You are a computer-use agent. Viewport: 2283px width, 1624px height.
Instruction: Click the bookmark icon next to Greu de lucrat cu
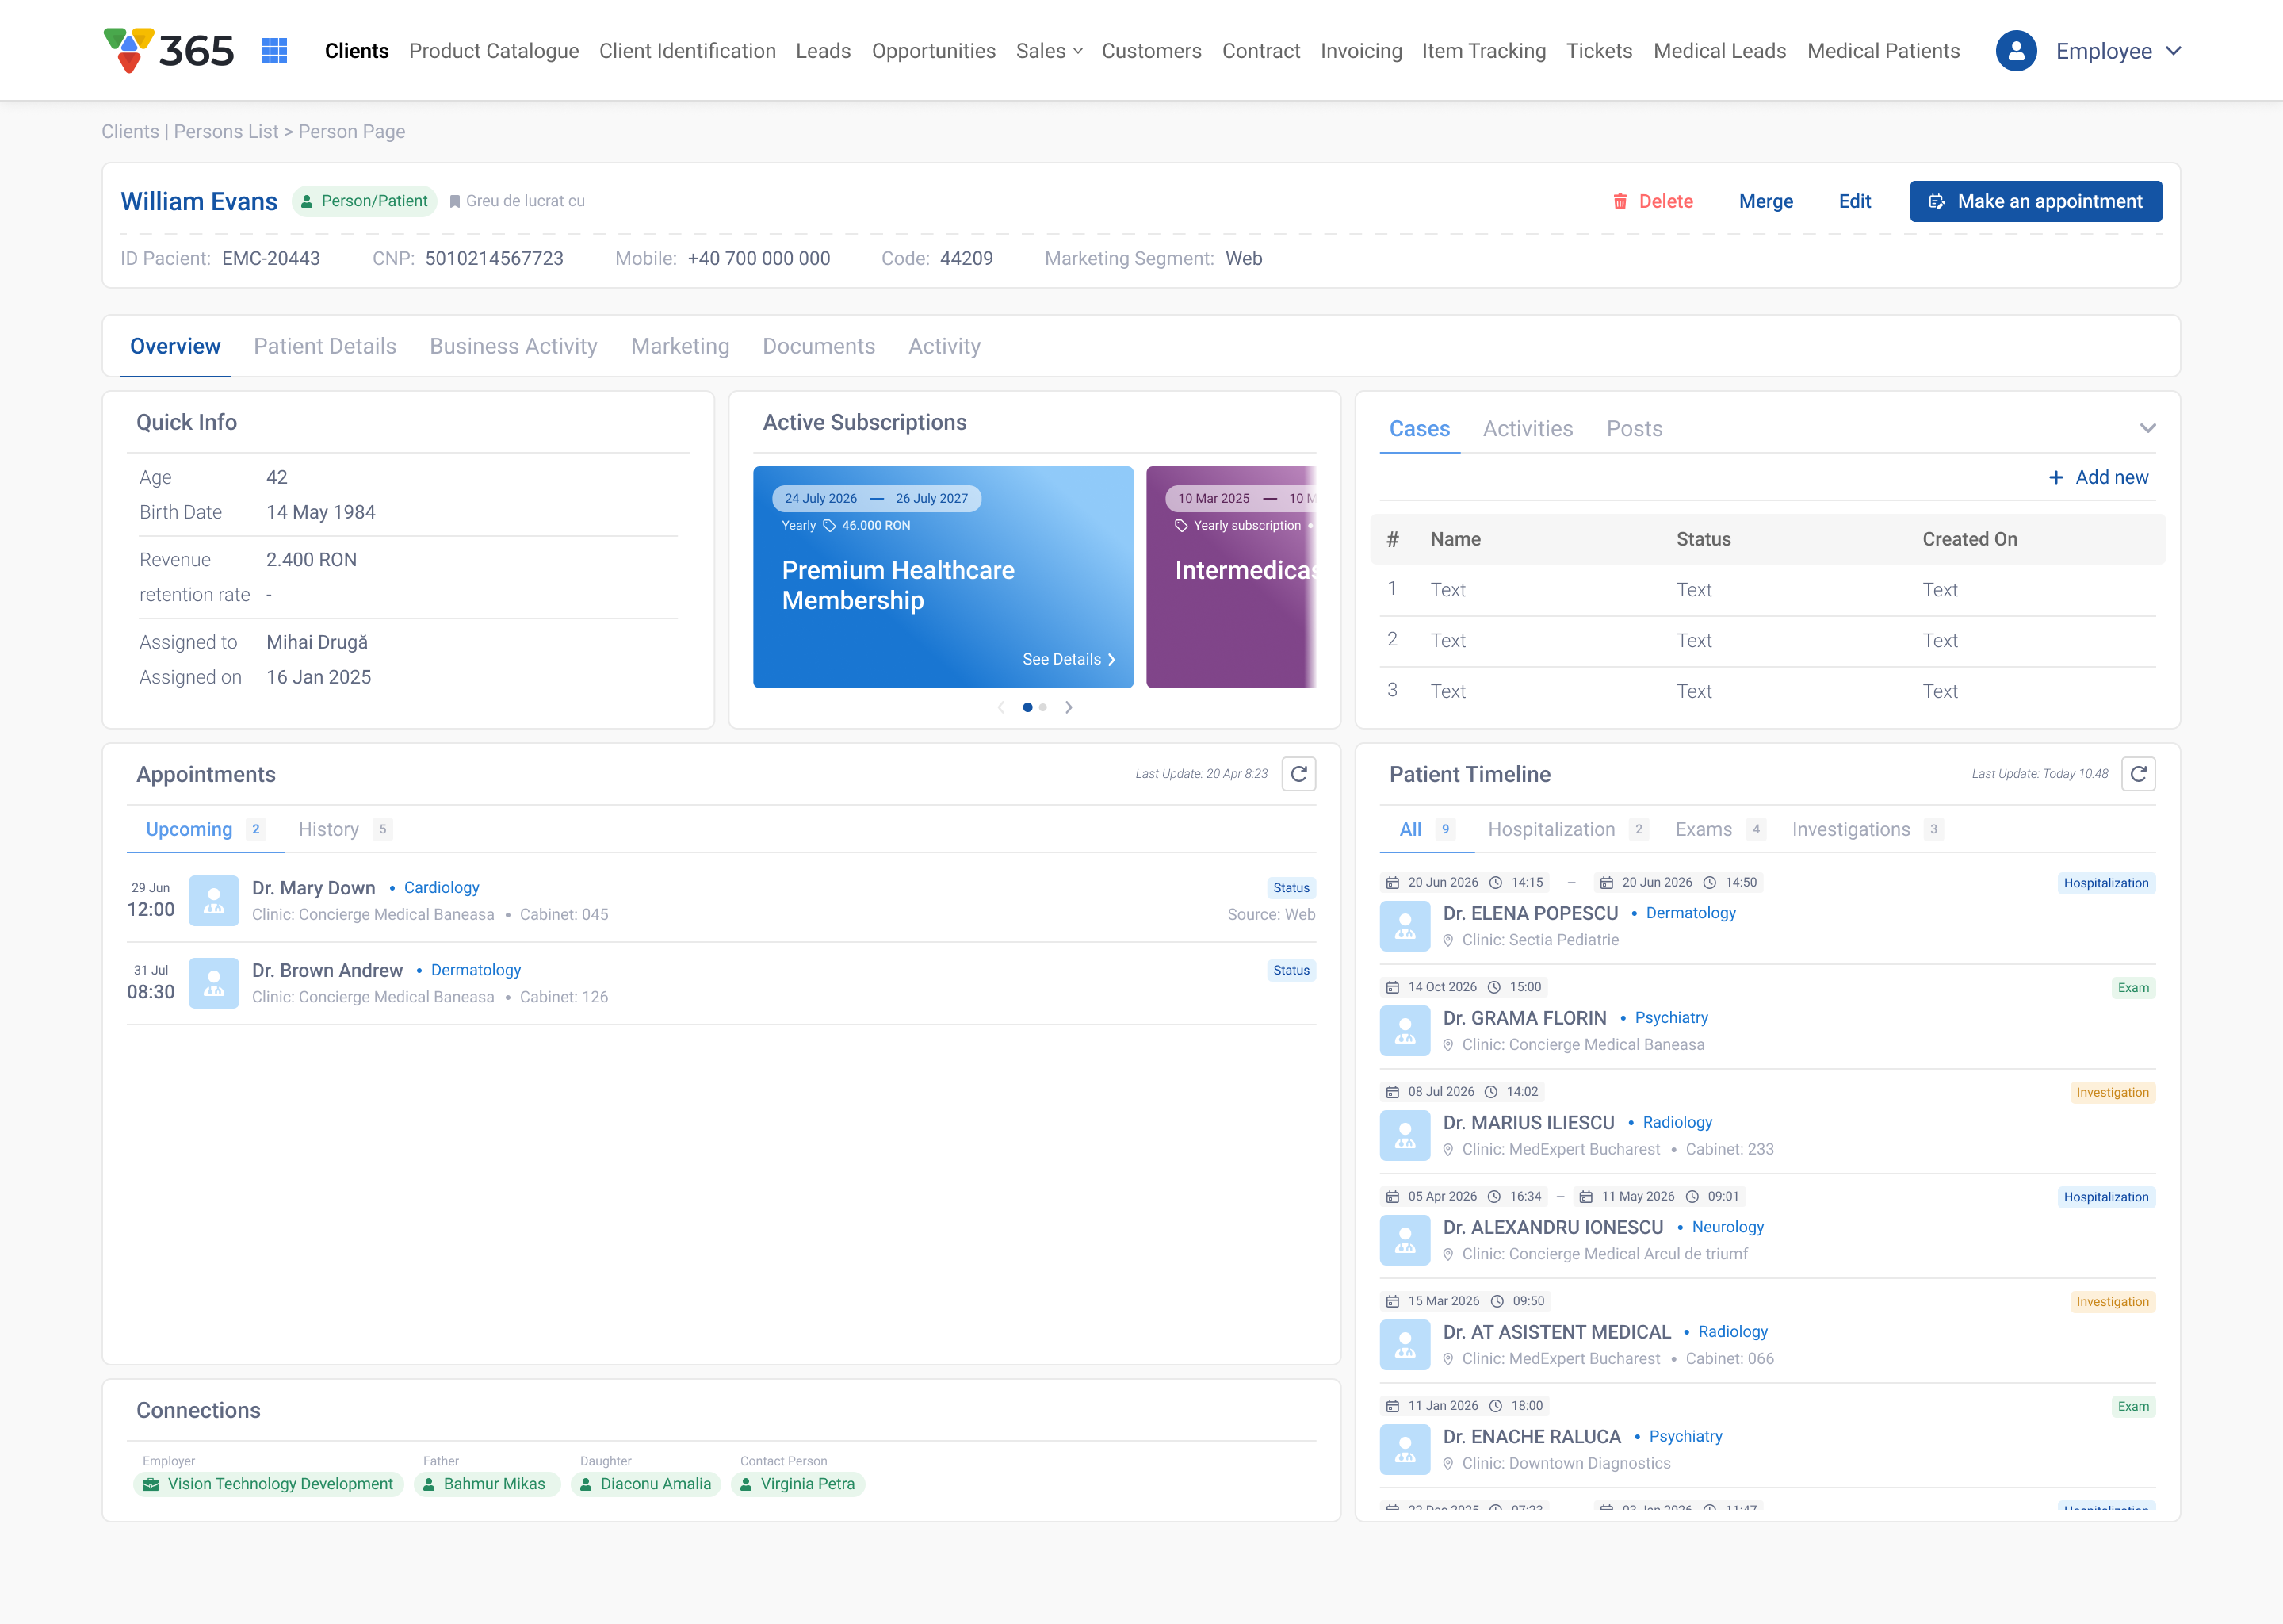coord(455,202)
